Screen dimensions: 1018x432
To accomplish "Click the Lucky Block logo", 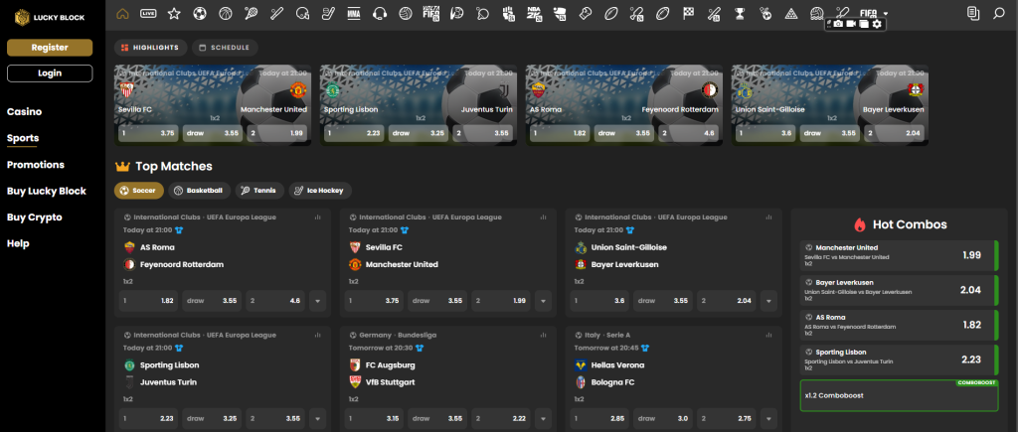I will coord(50,18).
